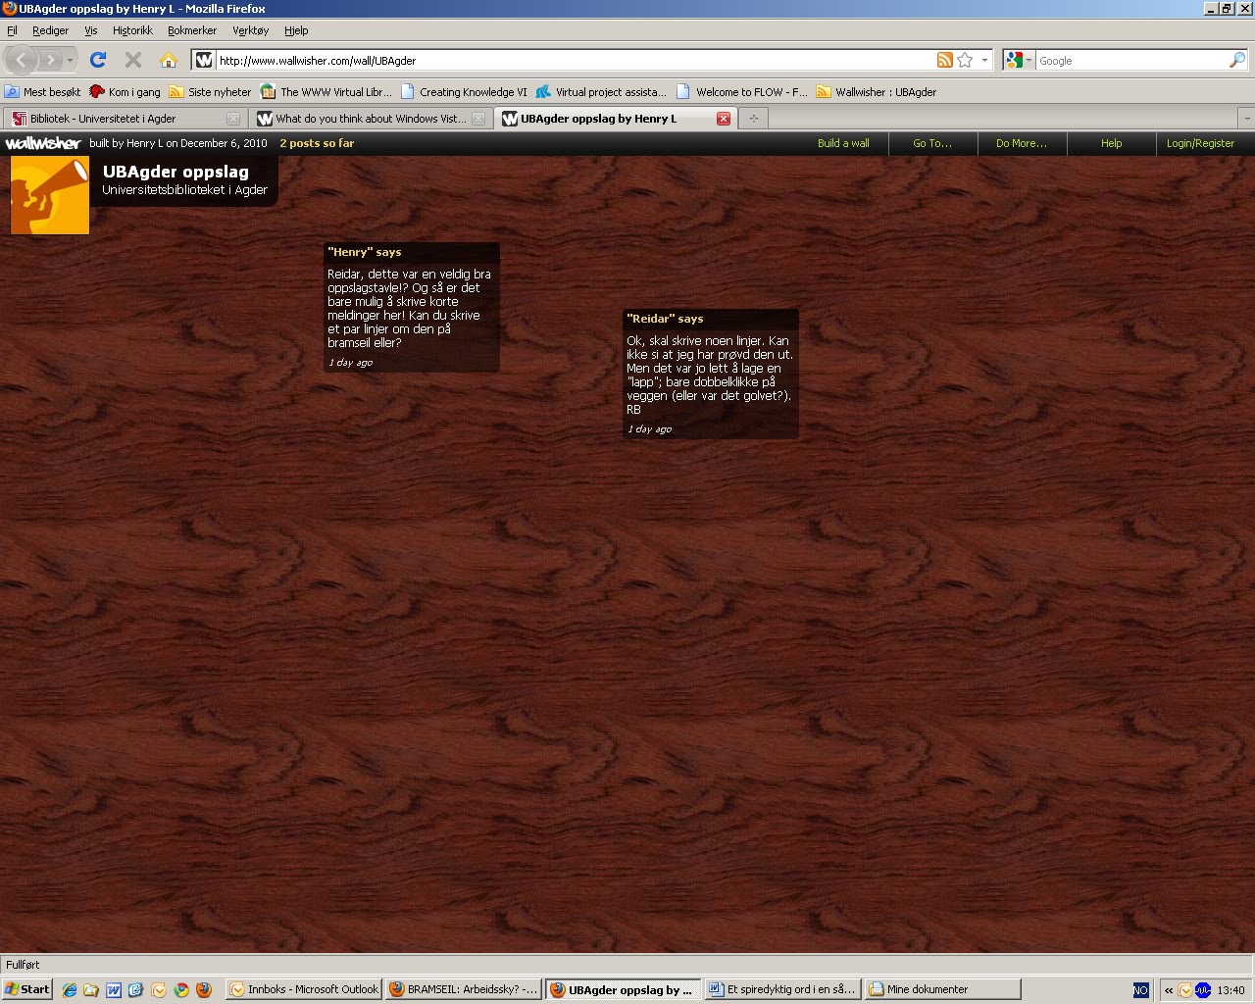Click the wallwisher logo
1255x1004 pixels.
[42, 143]
